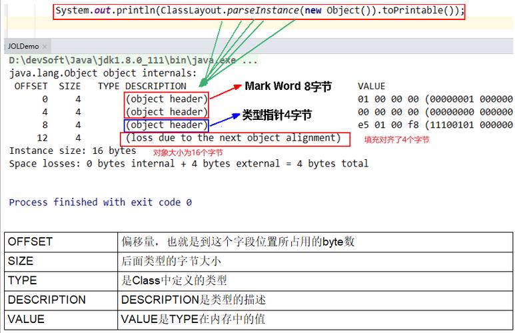This screenshot has height=333, width=515.
Task: Click the java.exe command path line
Action: coord(133,61)
